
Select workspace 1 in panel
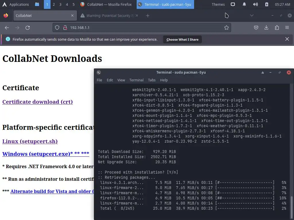point(47,4)
